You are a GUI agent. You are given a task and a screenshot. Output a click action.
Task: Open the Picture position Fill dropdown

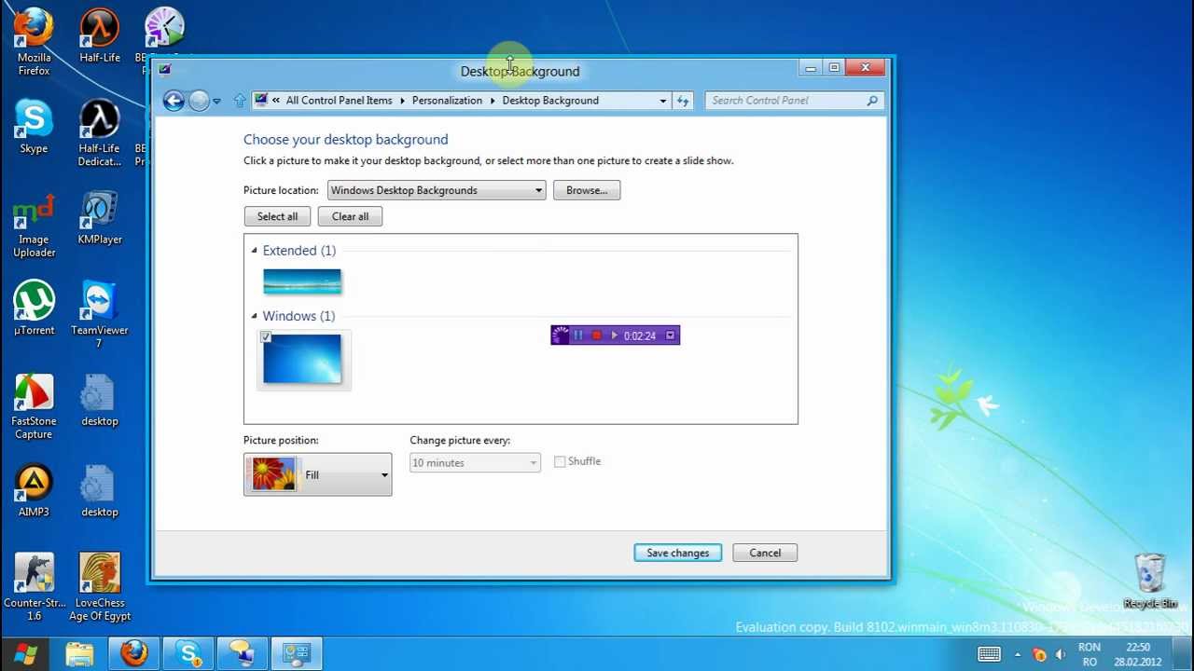click(x=317, y=474)
